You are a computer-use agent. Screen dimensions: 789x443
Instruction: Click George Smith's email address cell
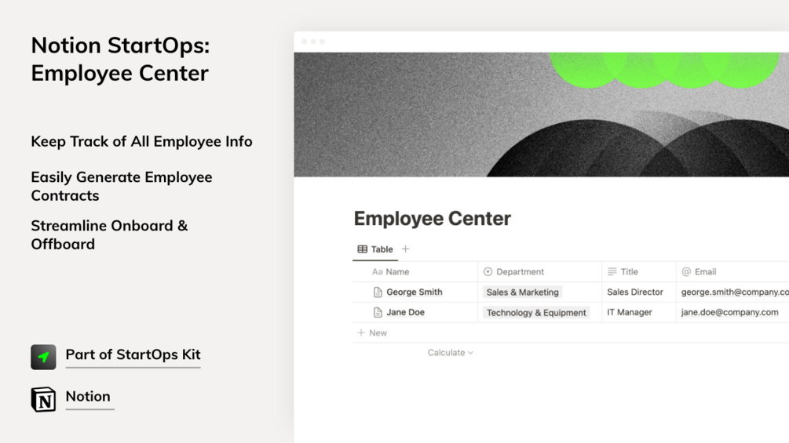click(732, 292)
